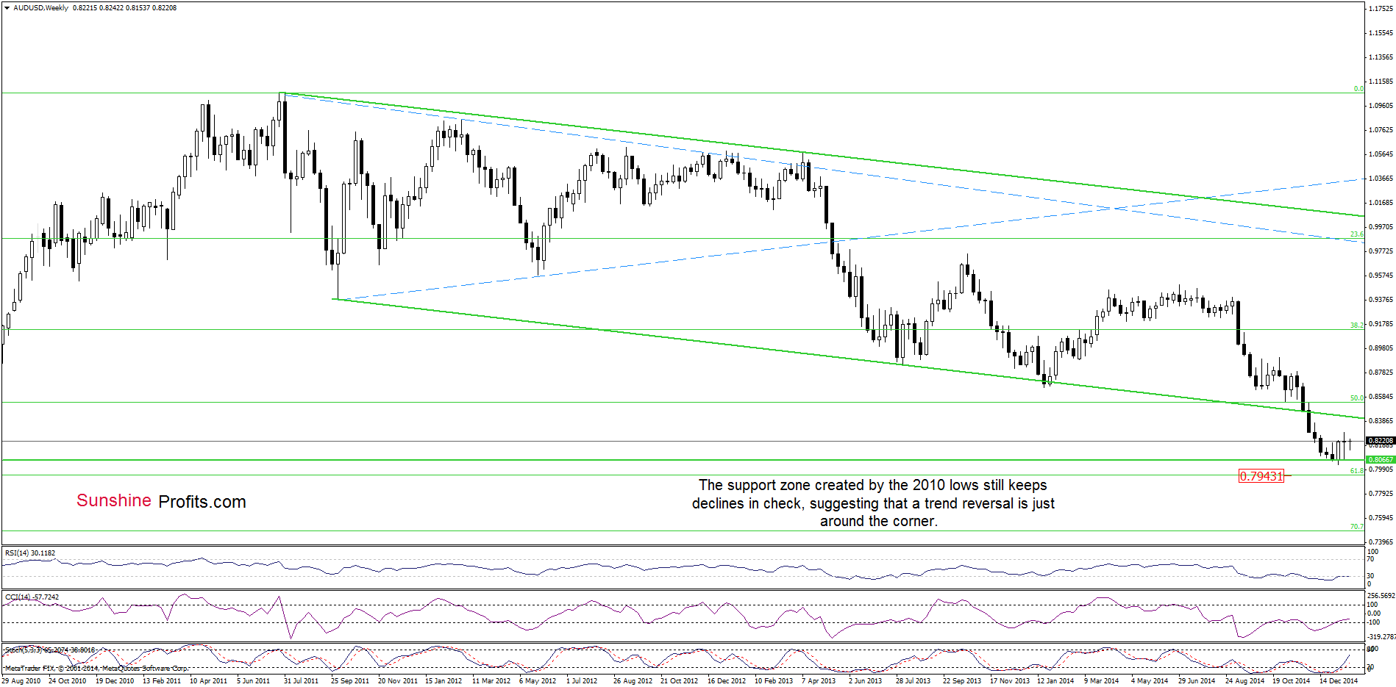Screen dimensions: 1396x687
Task: Click the 1.11585 price axis value
Action: 1381,81
